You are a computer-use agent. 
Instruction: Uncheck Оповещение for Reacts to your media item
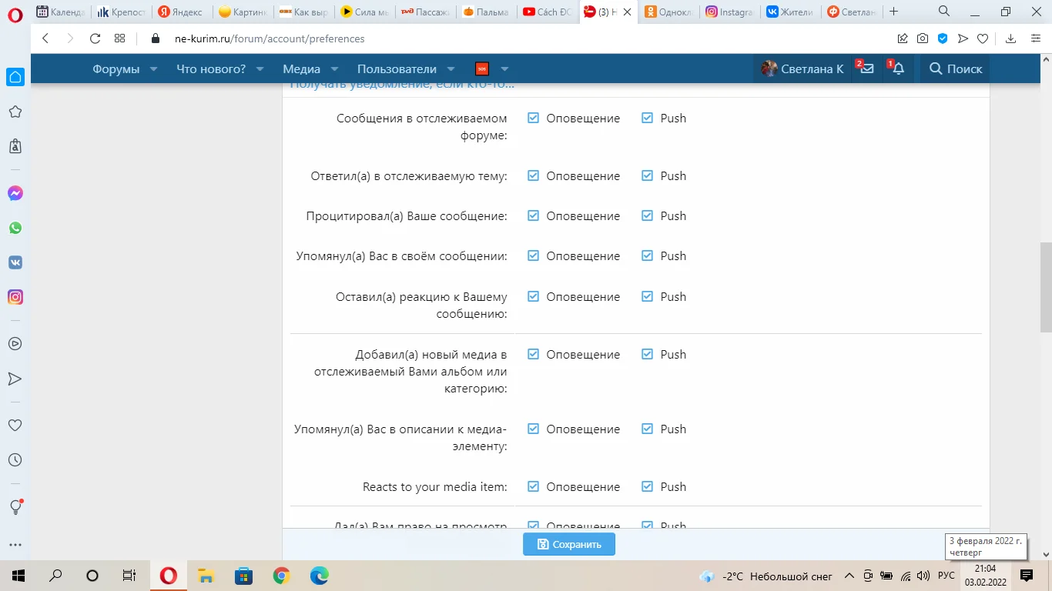click(533, 486)
